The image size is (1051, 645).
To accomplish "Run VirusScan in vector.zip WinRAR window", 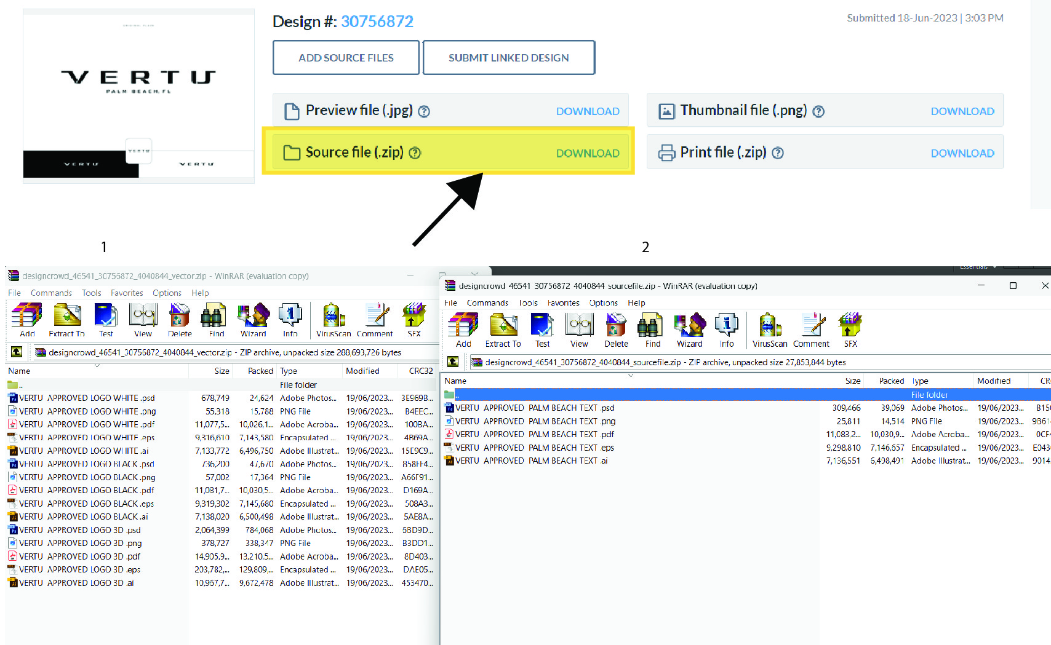I will coord(334,320).
